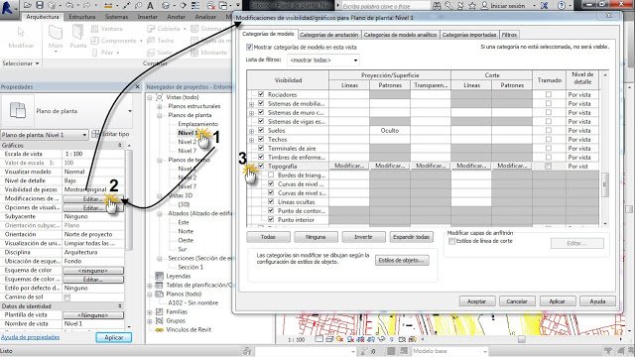Image resolution: width=635 pixels, height=357 pixels.
Task: Select the Puerta door tool
Action: point(78,37)
